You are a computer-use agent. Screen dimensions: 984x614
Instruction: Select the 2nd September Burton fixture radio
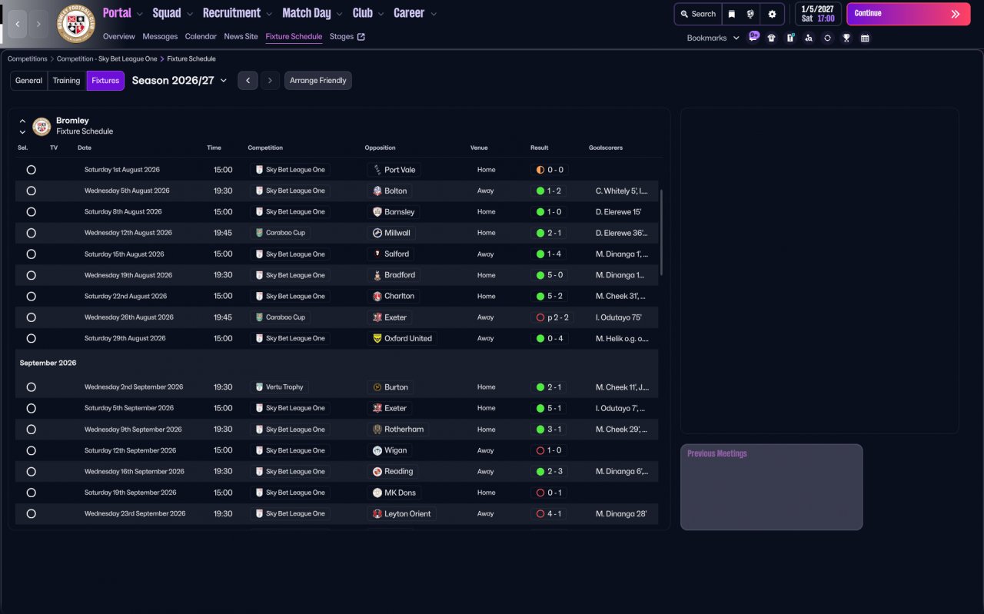pyautogui.click(x=32, y=387)
